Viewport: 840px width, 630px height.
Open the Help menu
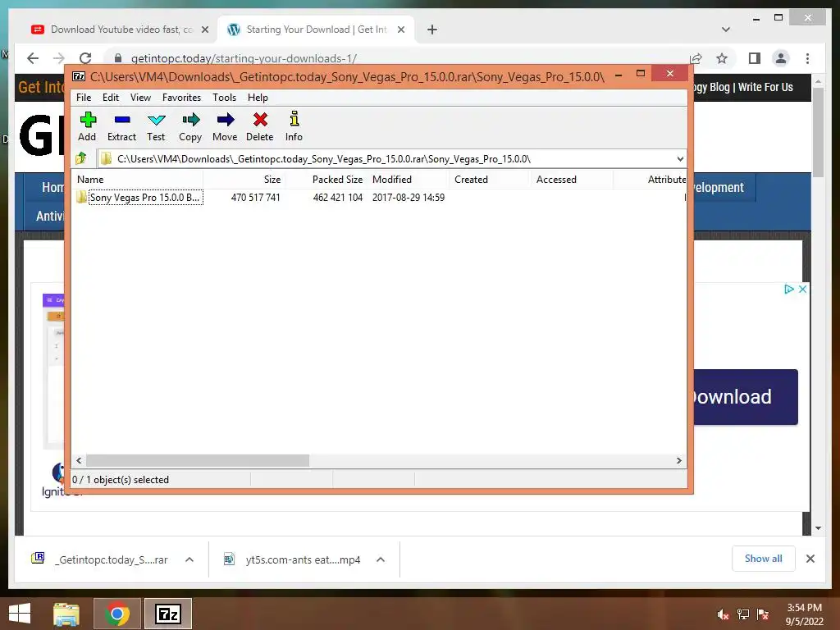(258, 98)
